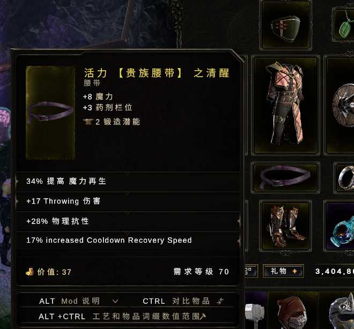This screenshot has height=329, width=354.
Task: Expand the 34% 提高魔力再生 affix row
Action: coord(128,181)
